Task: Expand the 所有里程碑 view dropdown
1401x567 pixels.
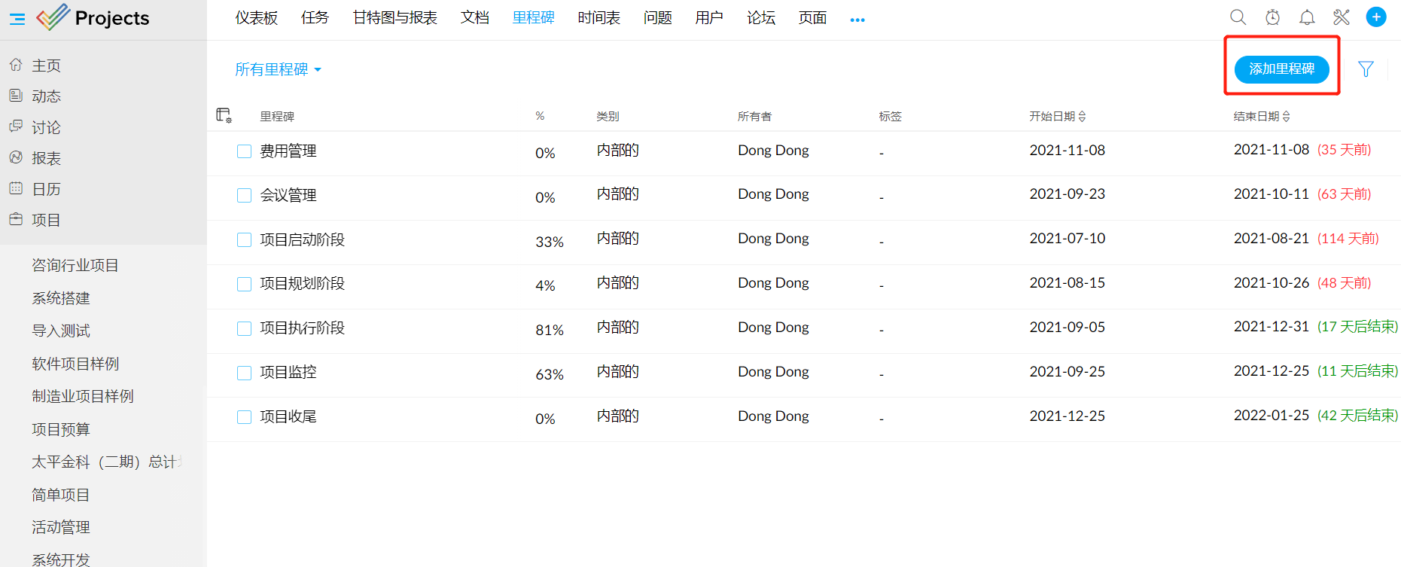Action: coord(278,69)
